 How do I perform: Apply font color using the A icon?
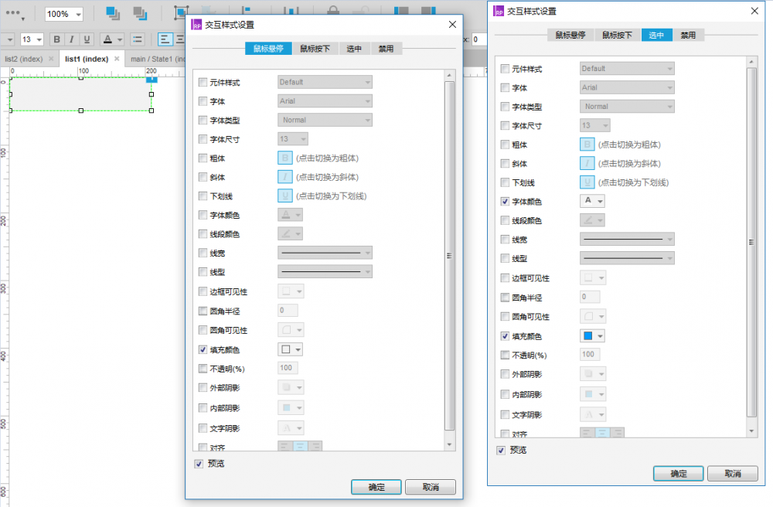coord(108,39)
